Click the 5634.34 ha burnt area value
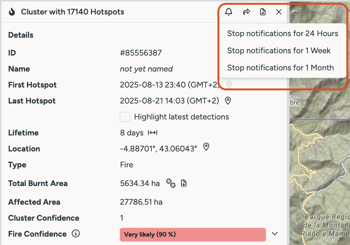The image size is (350, 245). coord(140,183)
